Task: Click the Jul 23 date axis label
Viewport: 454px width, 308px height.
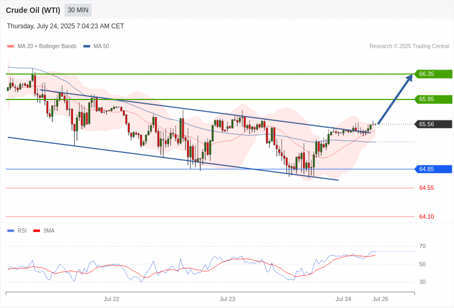Action: 228,299
